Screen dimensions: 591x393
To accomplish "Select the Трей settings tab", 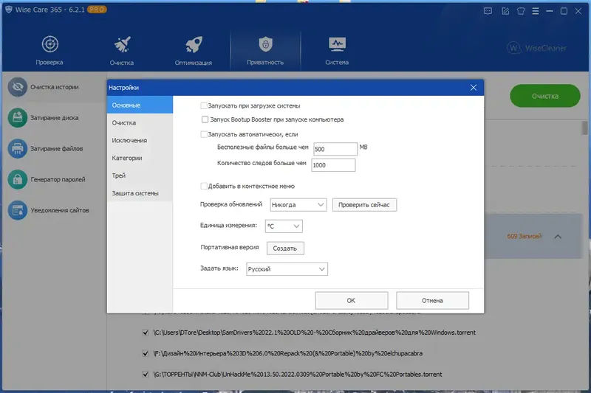I will [x=140, y=175].
